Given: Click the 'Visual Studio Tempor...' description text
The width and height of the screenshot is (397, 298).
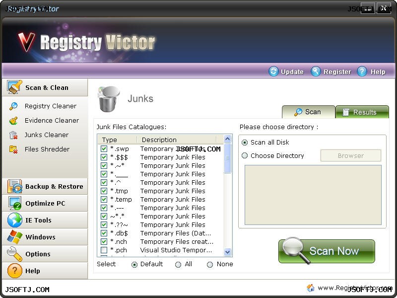Looking at the screenshot, I should click(176, 250).
